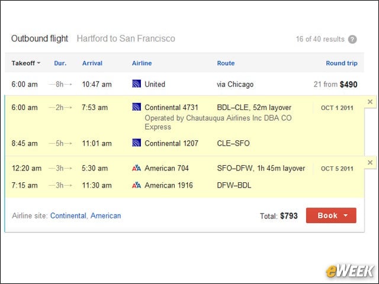Click the American 704 logo icon
379x284 pixels.
click(137, 168)
